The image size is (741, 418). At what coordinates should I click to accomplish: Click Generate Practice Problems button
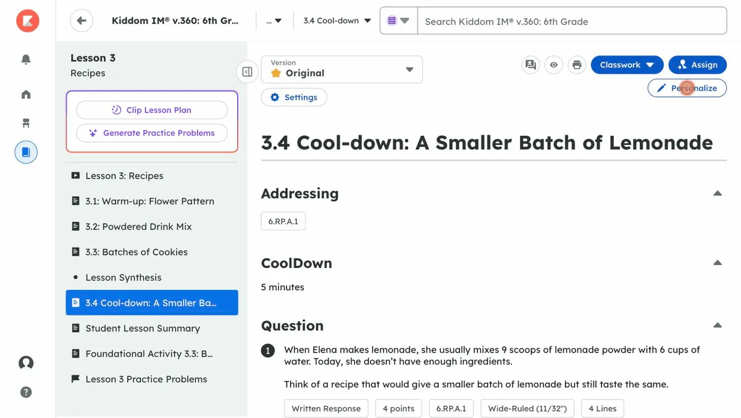[x=152, y=133]
